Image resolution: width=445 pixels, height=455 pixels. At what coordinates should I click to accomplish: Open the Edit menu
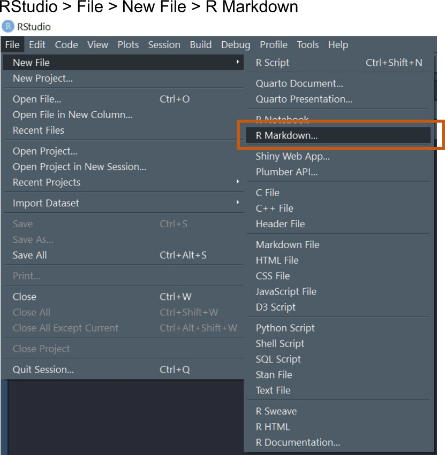click(x=37, y=45)
